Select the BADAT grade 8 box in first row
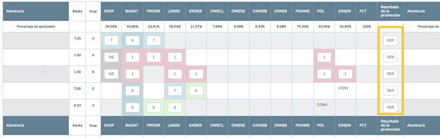440x138 pixels. click(133, 41)
